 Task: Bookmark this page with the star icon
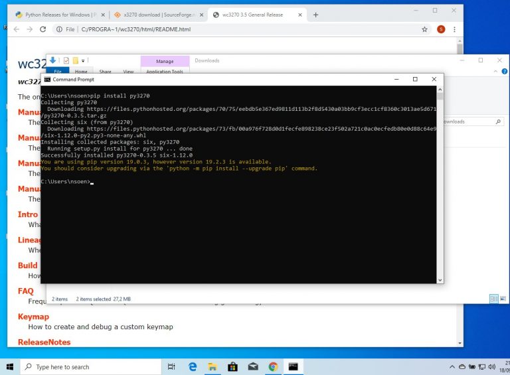click(424, 29)
